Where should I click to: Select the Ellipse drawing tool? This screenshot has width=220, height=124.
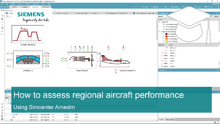[x=2, y=31]
